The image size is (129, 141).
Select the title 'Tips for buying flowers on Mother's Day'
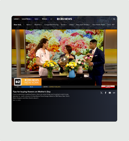32,92
